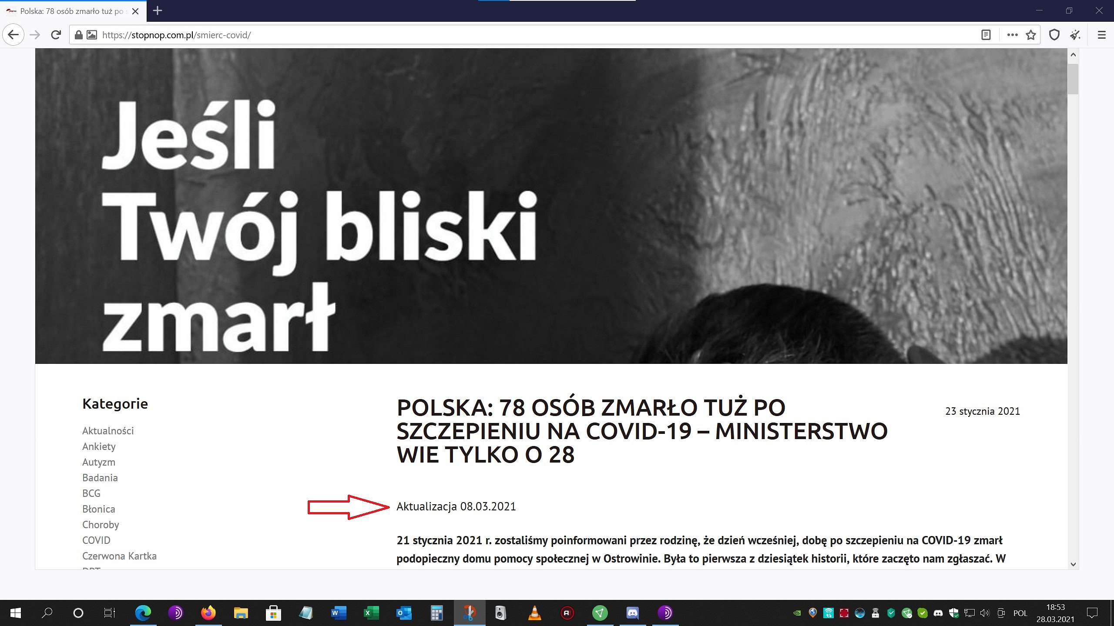Click the Discord tray icon

[x=938, y=613]
